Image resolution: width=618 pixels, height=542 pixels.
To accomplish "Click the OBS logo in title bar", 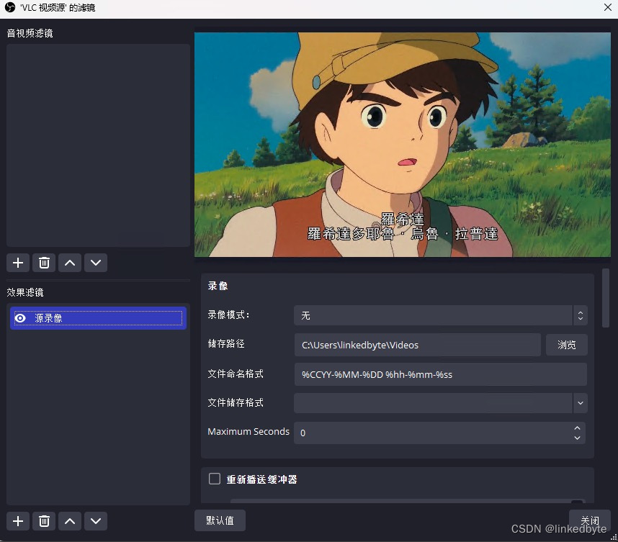I will click(x=10, y=7).
